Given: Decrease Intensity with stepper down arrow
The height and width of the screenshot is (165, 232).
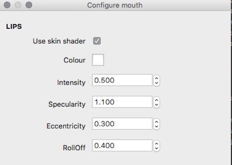Looking at the screenshot, I should [x=157, y=83].
